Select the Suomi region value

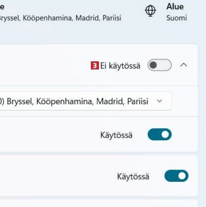[176, 18]
